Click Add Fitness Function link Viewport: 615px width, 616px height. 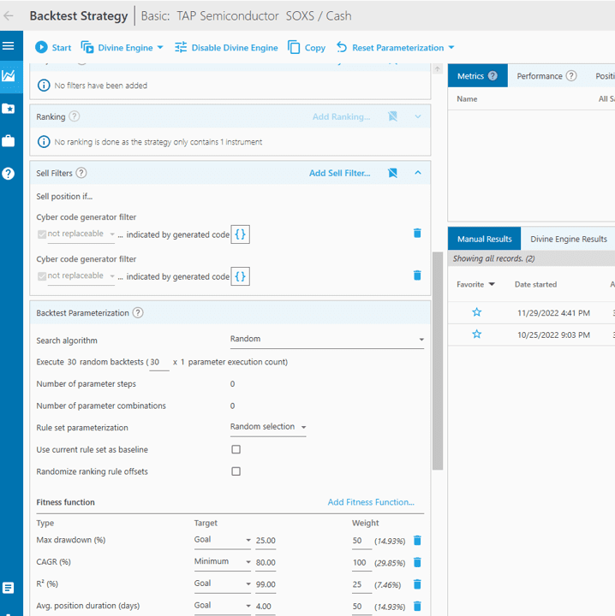coord(371,501)
